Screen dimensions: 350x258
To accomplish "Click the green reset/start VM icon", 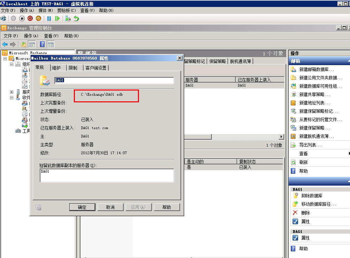I will (57, 18).
